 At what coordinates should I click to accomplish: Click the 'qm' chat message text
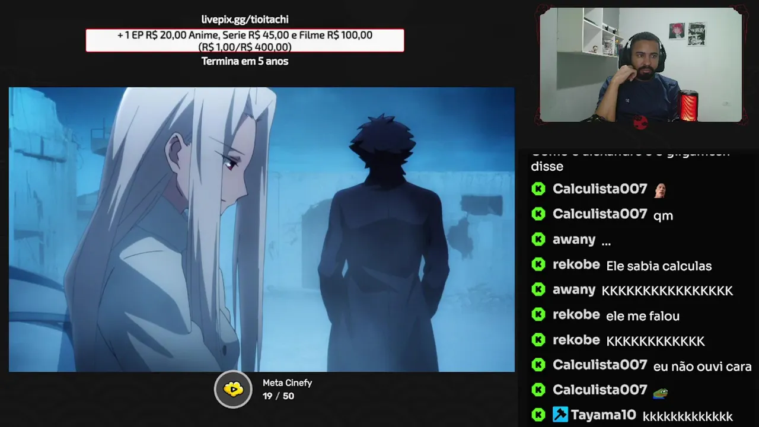pos(663,216)
